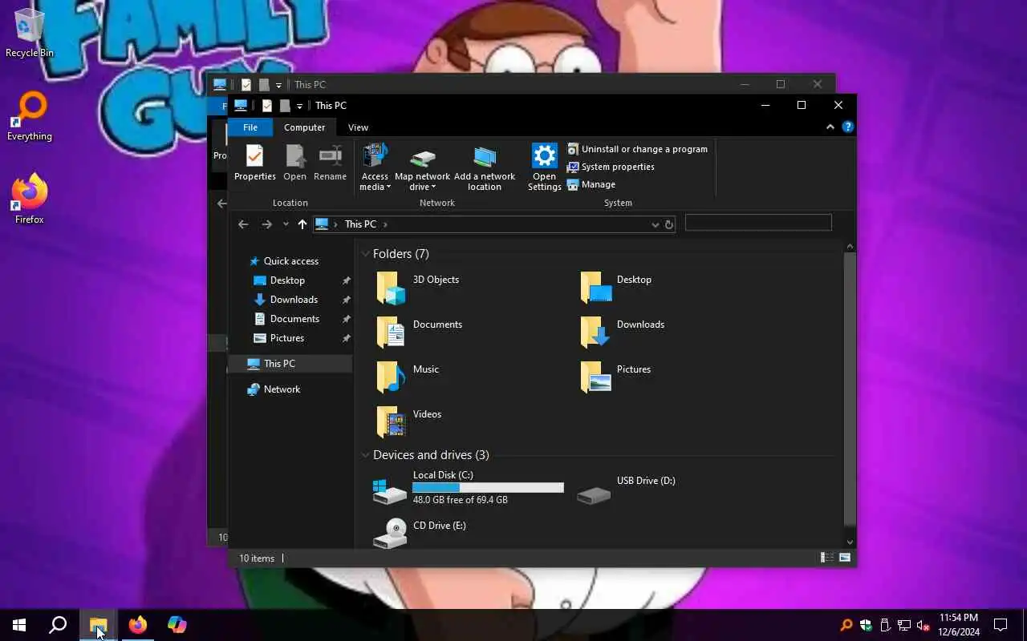Click Add a network location

point(485,167)
